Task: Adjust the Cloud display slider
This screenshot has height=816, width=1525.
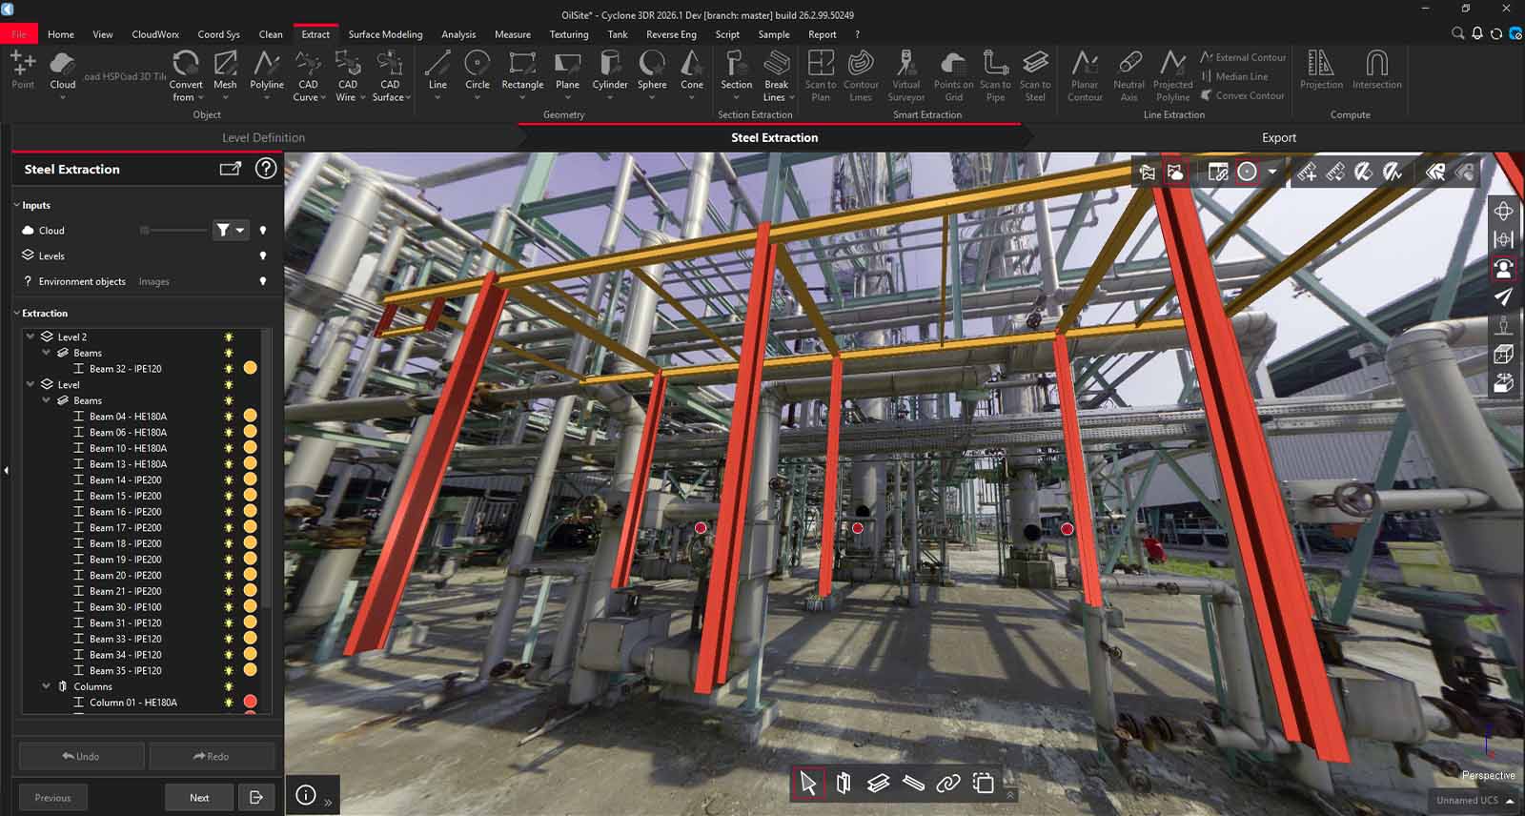Action: [173, 230]
